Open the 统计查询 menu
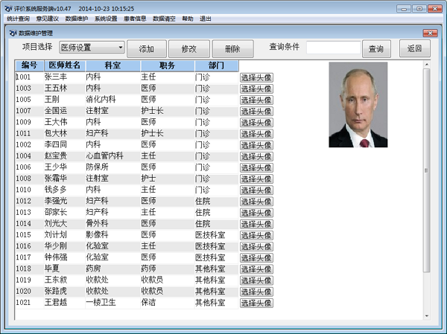 [18, 19]
